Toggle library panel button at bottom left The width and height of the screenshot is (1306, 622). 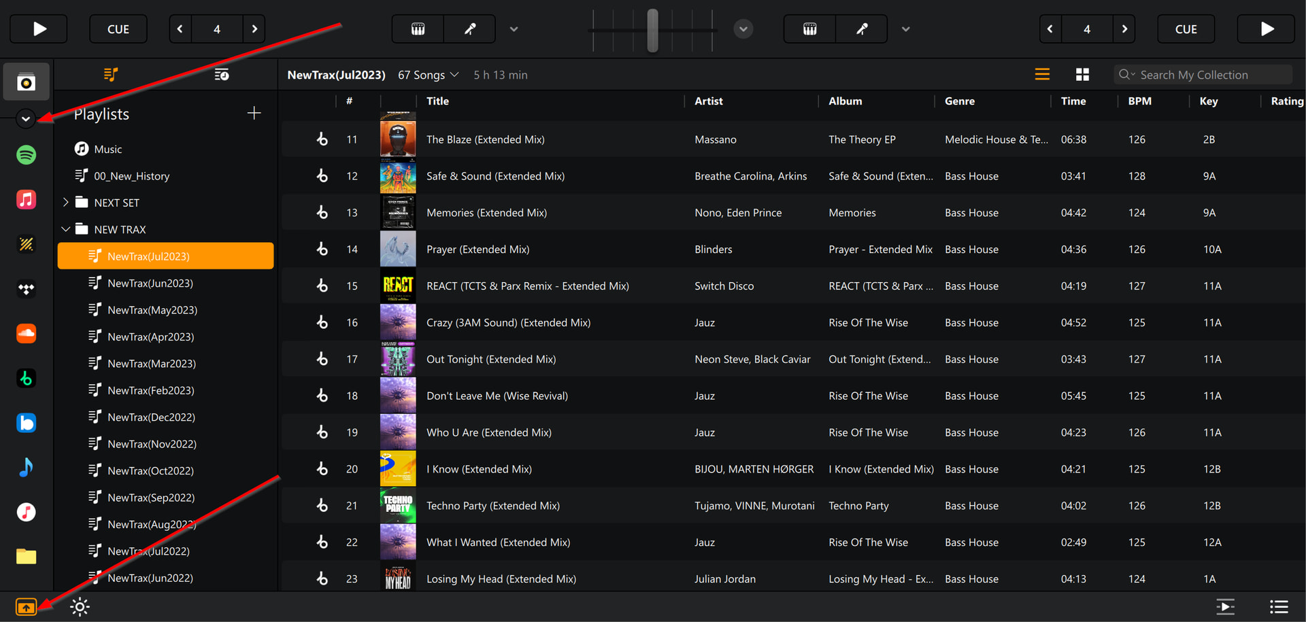(x=26, y=607)
